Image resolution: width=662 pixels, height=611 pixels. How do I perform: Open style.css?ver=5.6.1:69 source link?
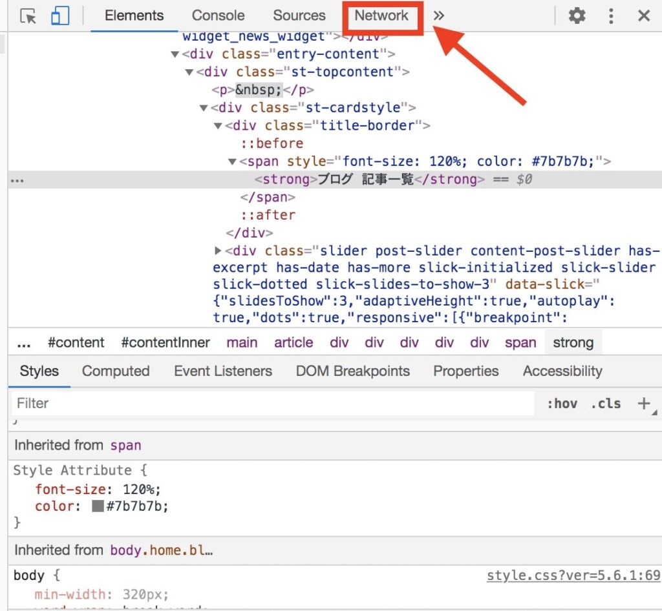pyautogui.click(x=573, y=575)
